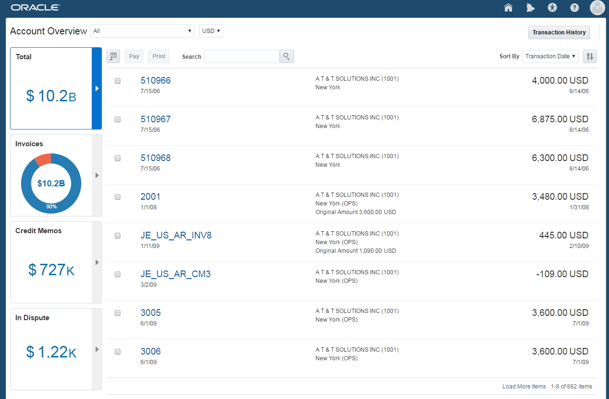This screenshot has width=609, height=399.
Task: Click into the Search input field
Action: tap(242, 56)
